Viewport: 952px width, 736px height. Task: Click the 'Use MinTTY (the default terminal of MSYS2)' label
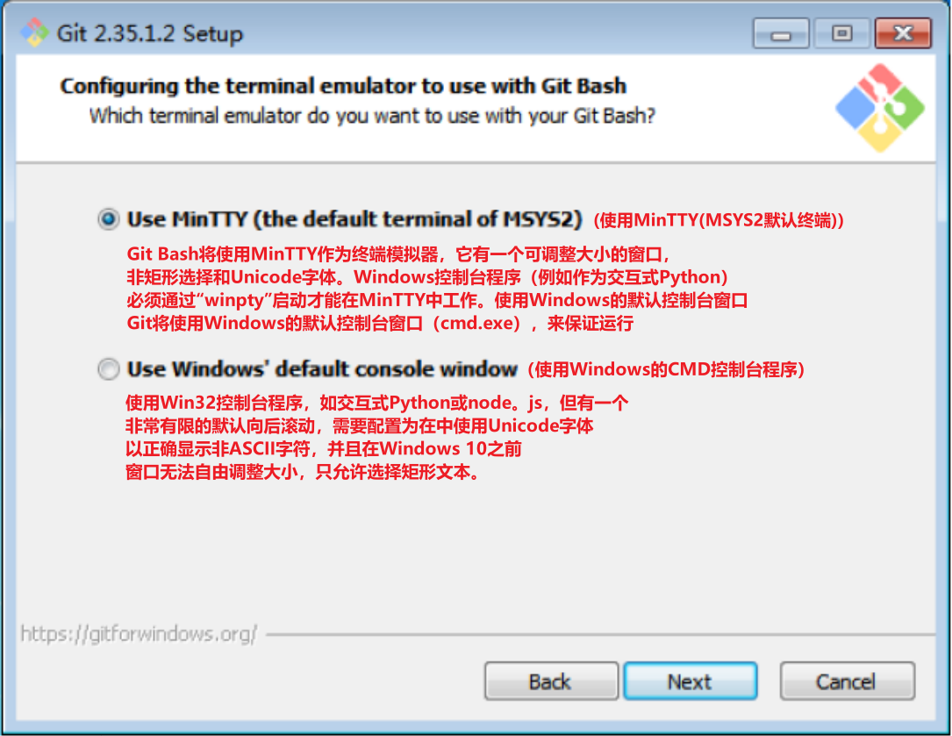pos(354,218)
